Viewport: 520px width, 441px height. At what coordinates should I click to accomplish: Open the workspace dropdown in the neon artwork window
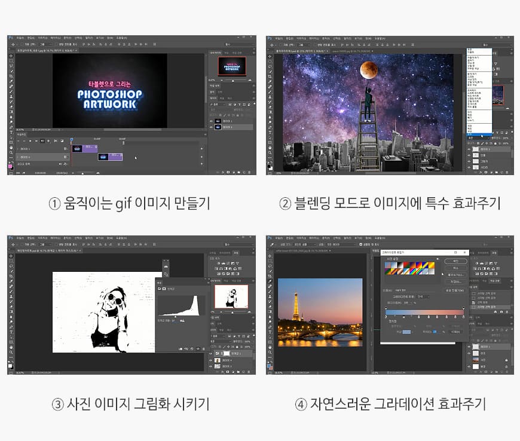point(238,44)
